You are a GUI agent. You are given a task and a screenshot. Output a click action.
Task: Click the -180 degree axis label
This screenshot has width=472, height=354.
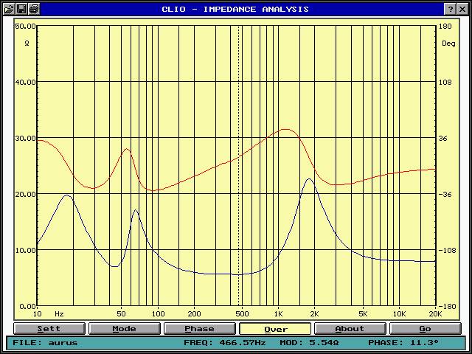448,307
